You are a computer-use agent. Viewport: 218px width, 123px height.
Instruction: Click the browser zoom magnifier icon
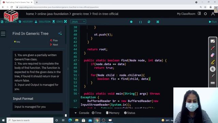[201, 7]
